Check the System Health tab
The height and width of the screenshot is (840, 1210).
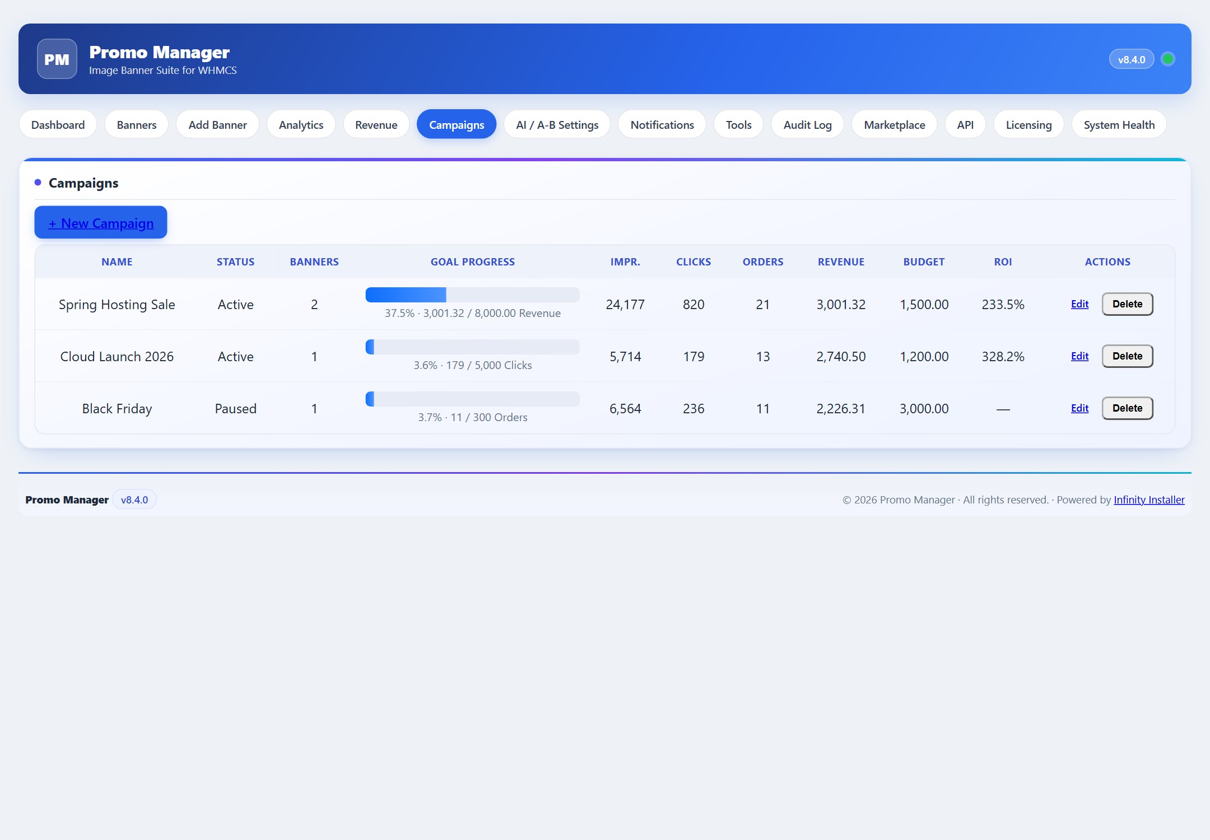tap(1119, 124)
